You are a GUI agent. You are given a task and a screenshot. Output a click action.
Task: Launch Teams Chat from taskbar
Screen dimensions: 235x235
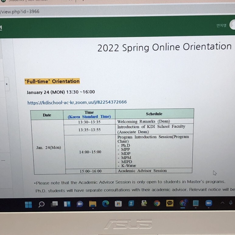click(80, 204)
